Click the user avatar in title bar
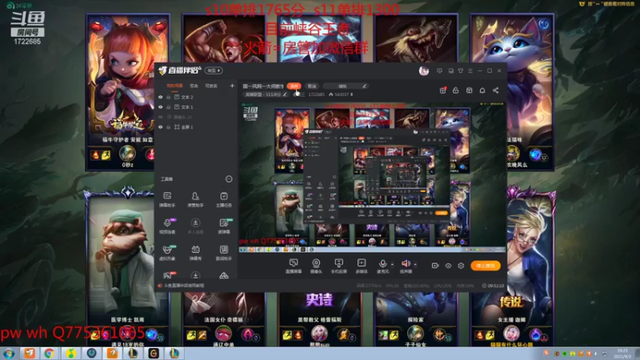 pyautogui.click(x=424, y=70)
